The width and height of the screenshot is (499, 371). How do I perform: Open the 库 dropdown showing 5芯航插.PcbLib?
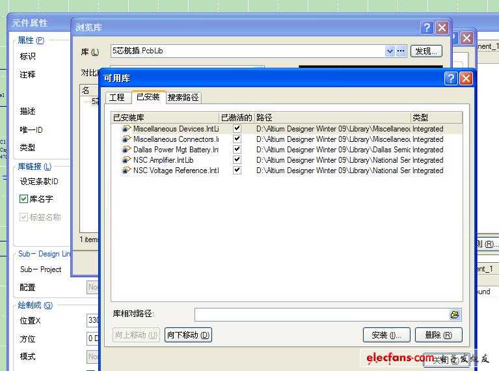(x=390, y=51)
